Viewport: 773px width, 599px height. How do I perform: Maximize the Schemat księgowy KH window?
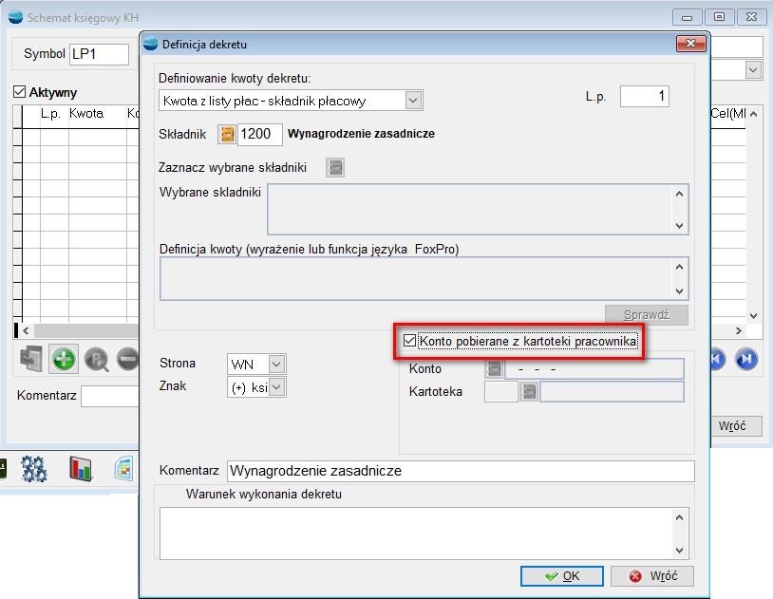point(719,17)
